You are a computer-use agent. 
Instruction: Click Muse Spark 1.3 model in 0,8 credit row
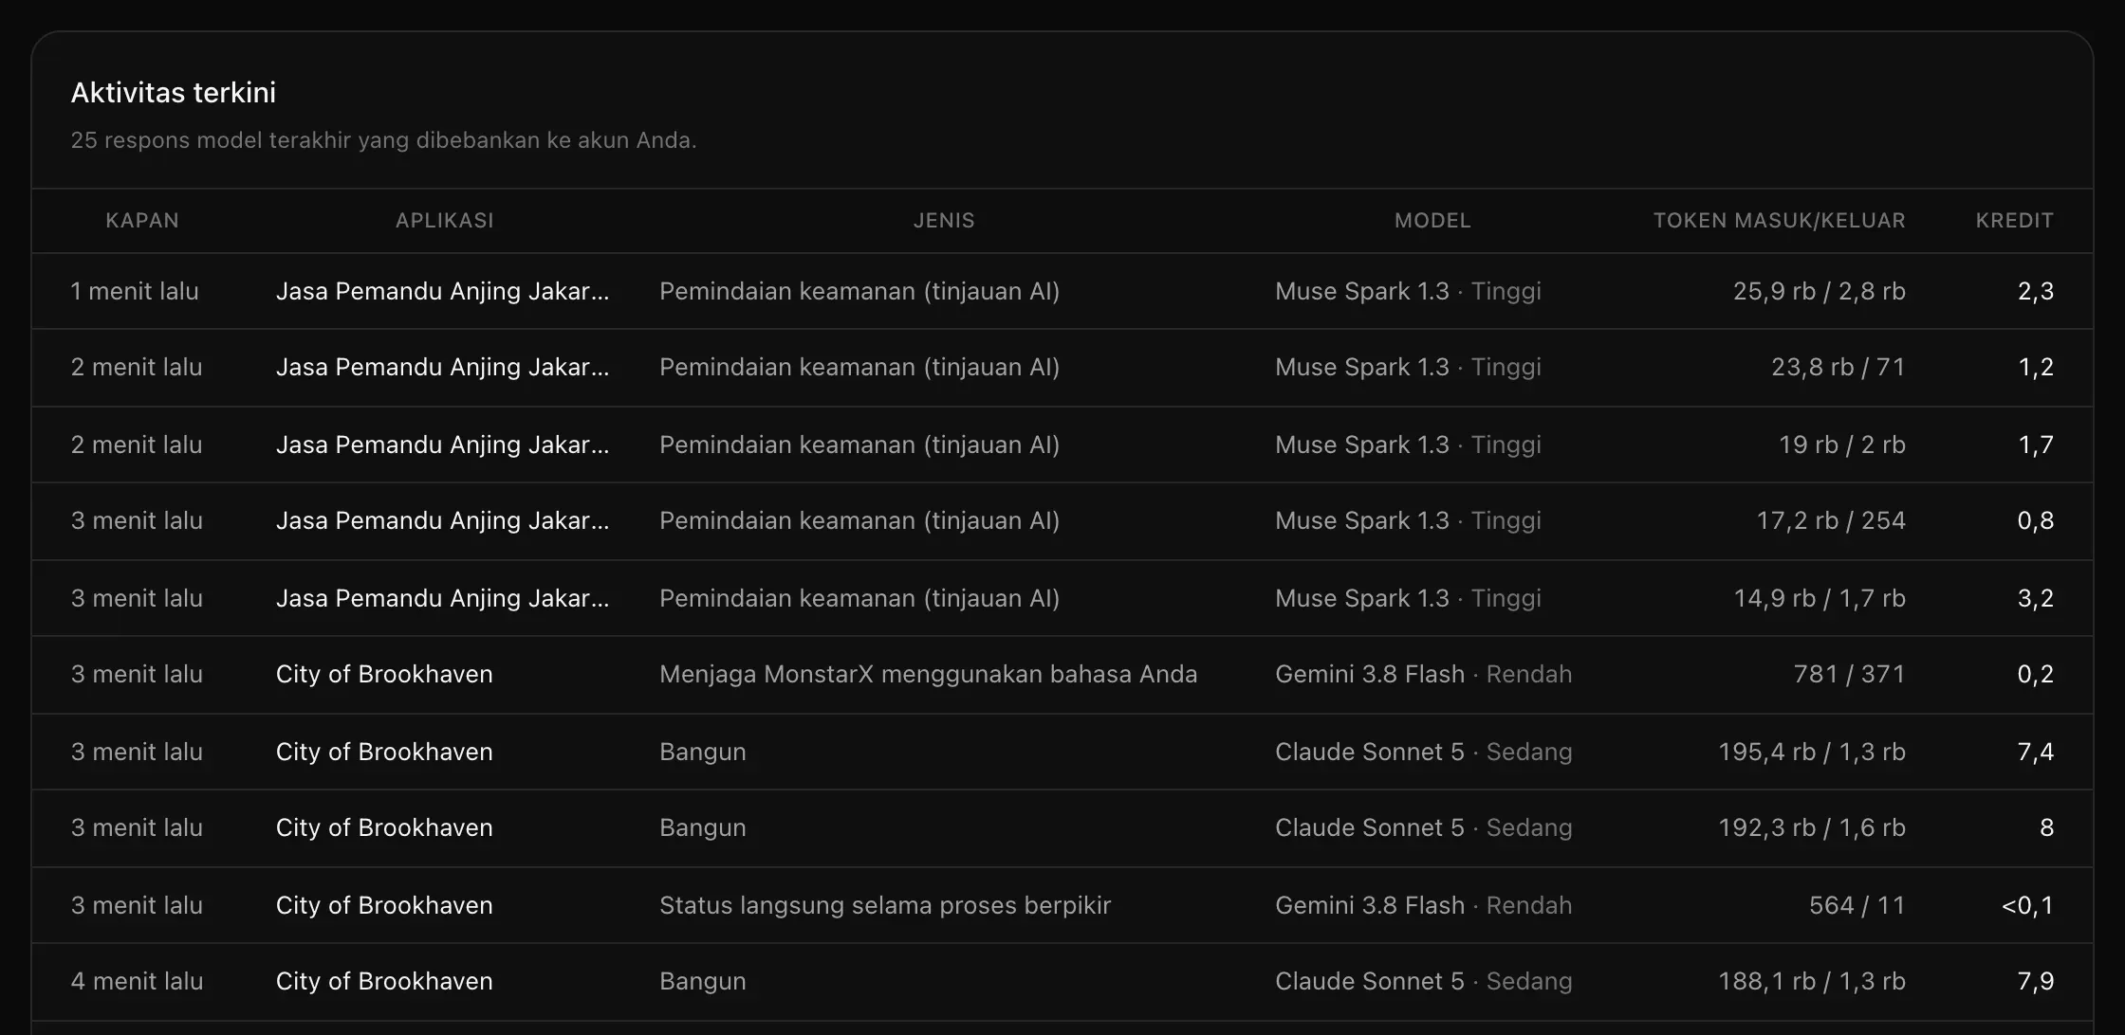pyautogui.click(x=1408, y=520)
